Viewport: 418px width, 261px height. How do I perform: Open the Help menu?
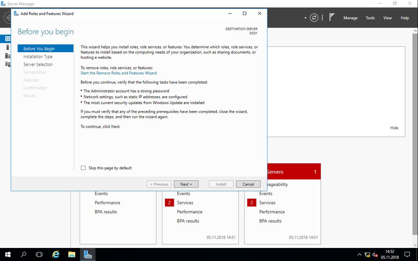coord(405,18)
